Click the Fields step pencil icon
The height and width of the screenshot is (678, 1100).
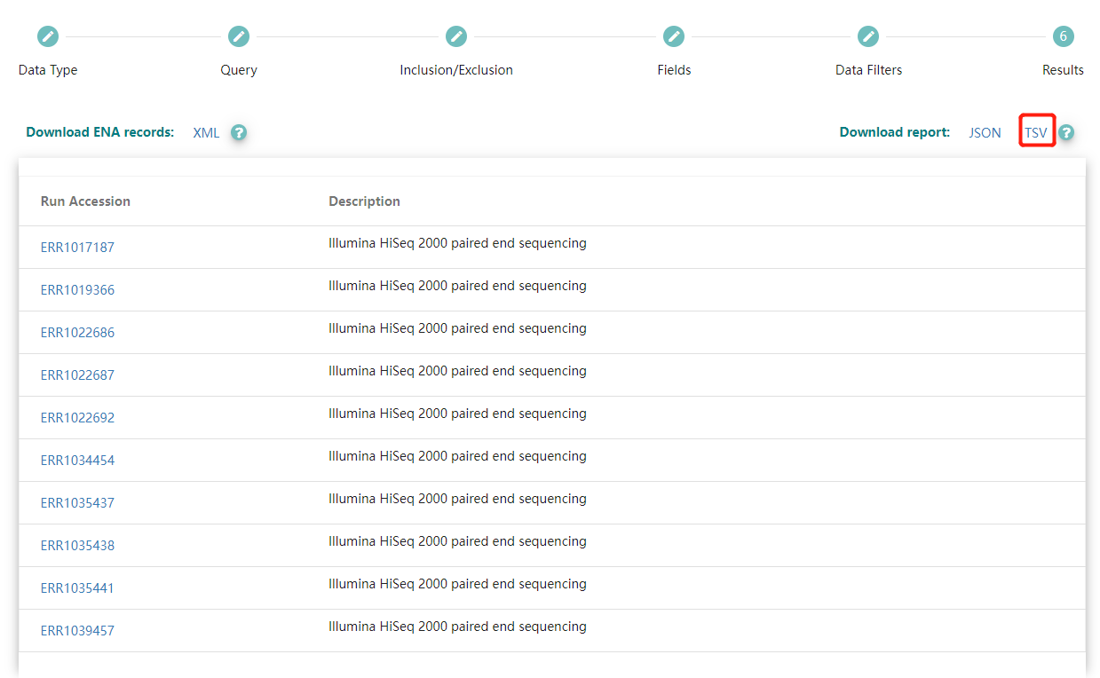pyautogui.click(x=674, y=36)
